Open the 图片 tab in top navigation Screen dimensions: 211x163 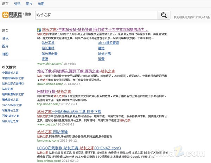[x=29, y=4]
